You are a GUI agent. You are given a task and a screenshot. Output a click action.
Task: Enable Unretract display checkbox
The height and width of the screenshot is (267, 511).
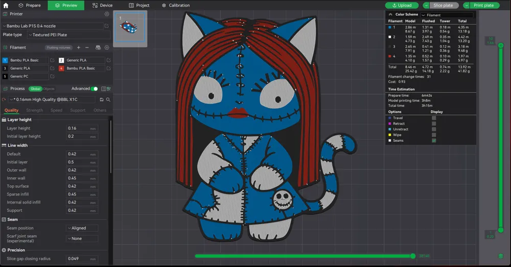tap(434, 129)
